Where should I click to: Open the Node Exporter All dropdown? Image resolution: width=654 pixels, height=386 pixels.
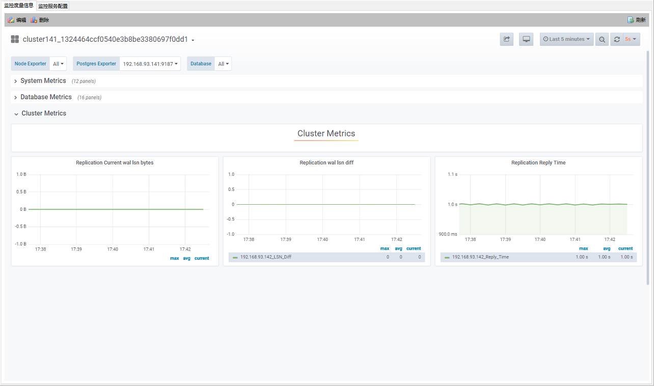click(x=59, y=64)
